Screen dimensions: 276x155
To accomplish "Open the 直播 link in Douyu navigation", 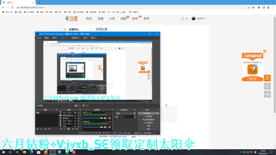I will 100,19.
